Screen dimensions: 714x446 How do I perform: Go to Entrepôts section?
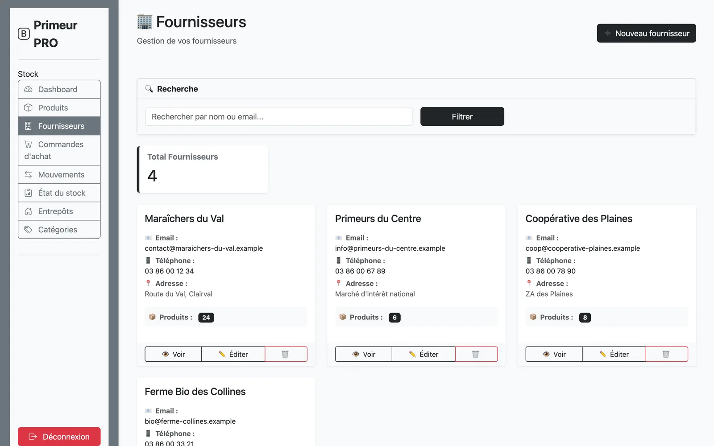(x=59, y=211)
